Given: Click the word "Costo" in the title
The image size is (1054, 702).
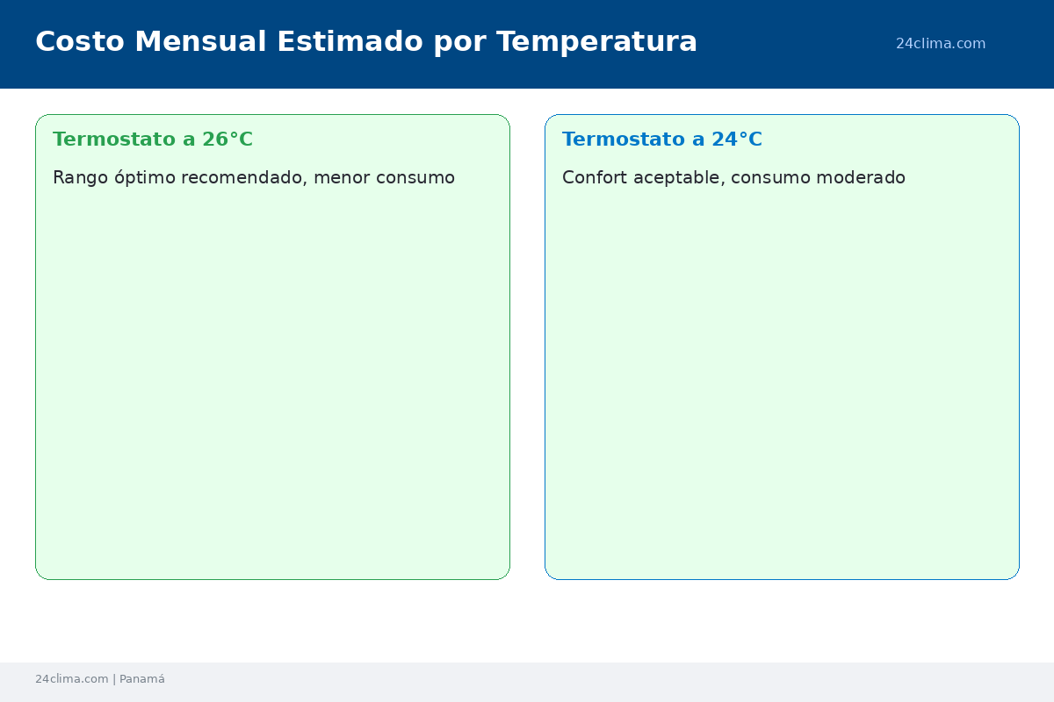Looking at the screenshot, I should click(79, 41).
